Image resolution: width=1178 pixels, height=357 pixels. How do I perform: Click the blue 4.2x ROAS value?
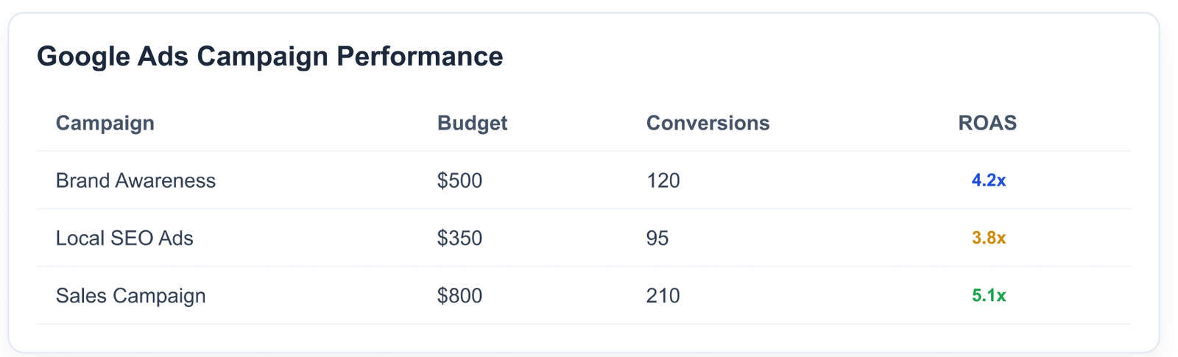coord(988,180)
